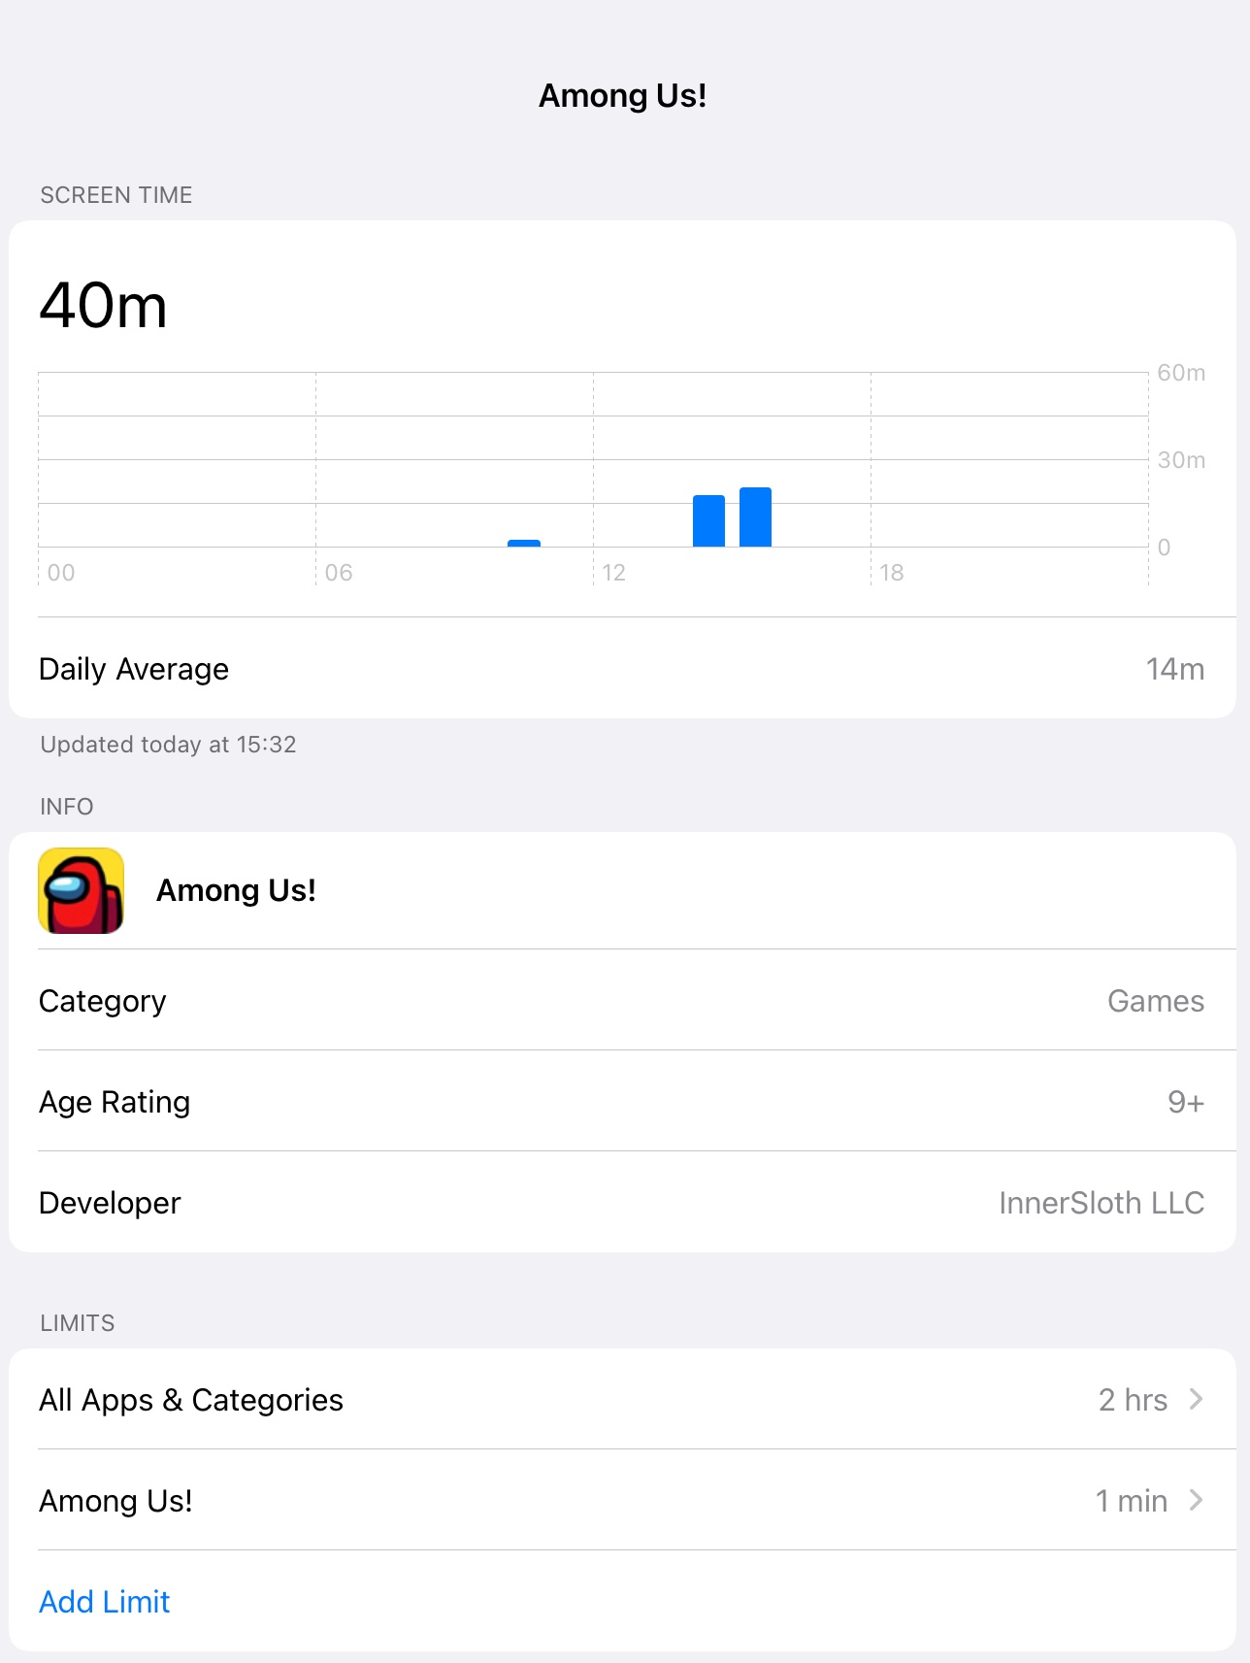Tap the Among Us! name in Info

click(x=236, y=890)
